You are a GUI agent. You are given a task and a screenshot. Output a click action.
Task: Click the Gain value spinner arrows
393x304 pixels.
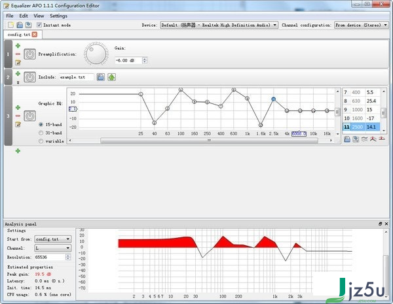[x=145, y=60]
